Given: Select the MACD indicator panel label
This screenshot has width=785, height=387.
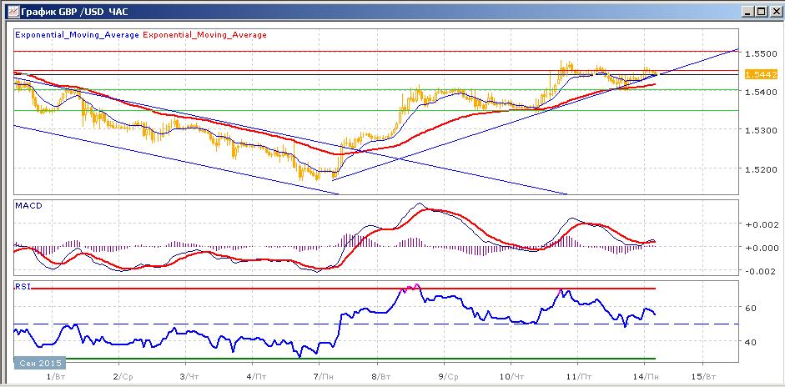Looking at the screenshot, I should pyautogui.click(x=28, y=205).
